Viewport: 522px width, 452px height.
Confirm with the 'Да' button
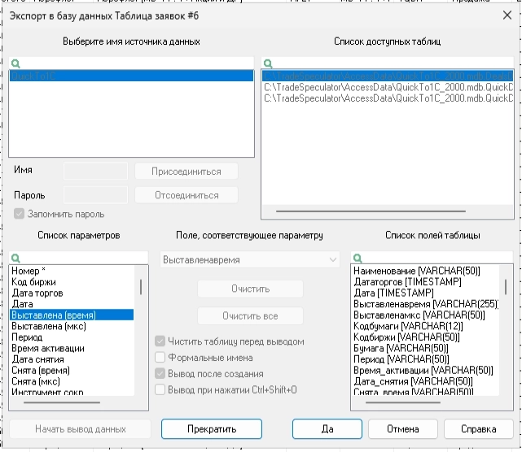point(327,428)
